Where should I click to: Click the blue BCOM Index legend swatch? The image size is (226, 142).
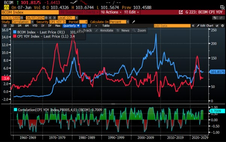click(15, 32)
